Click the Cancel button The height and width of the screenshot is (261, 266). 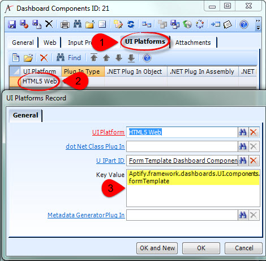244,248
